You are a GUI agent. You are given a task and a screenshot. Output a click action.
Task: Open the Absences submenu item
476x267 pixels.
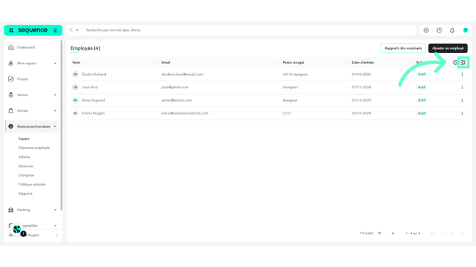click(x=26, y=166)
